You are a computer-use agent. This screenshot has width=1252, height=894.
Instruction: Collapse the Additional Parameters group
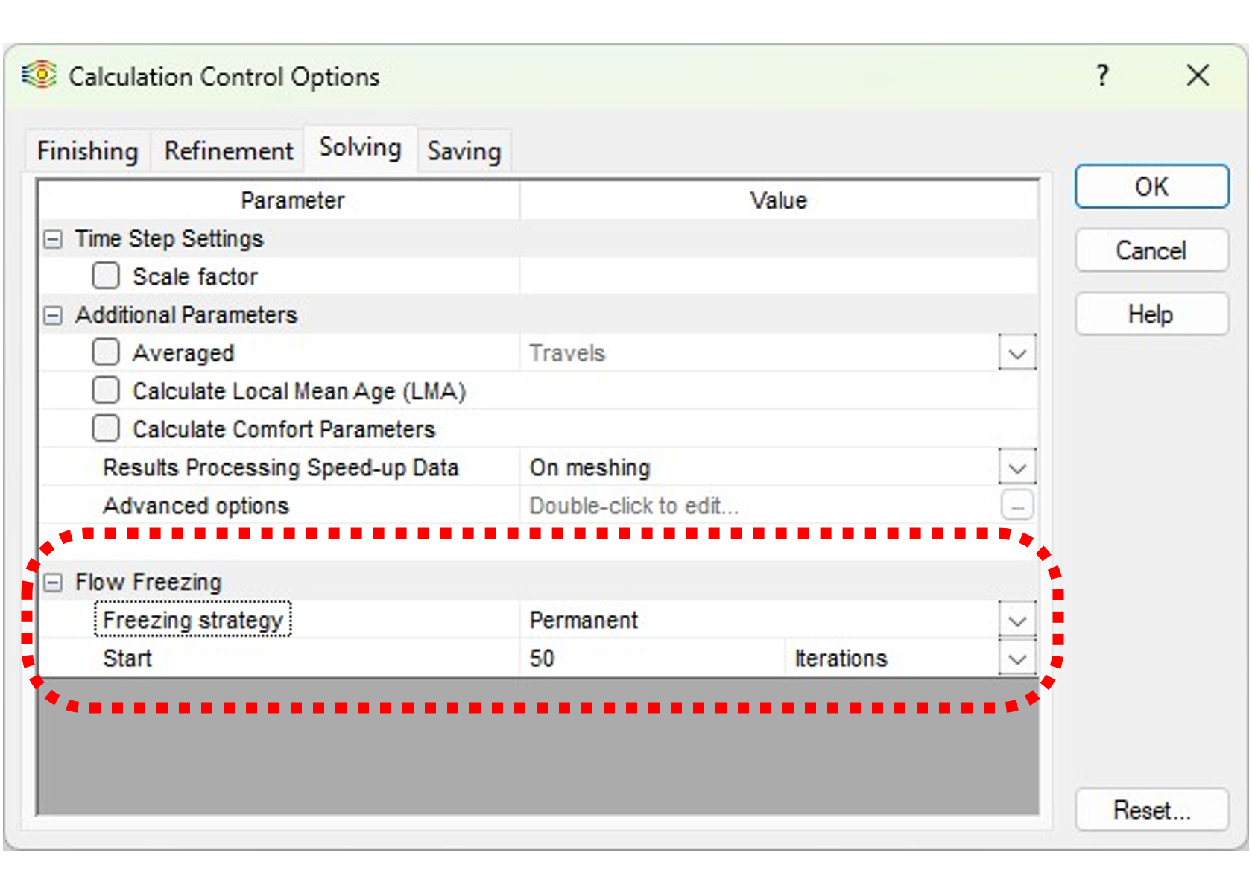pos(53,315)
